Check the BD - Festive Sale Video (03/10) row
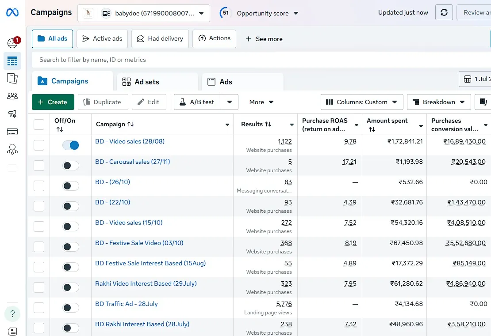Image resolution: width=491 pixels, height=336 pixels. (39, 247)
